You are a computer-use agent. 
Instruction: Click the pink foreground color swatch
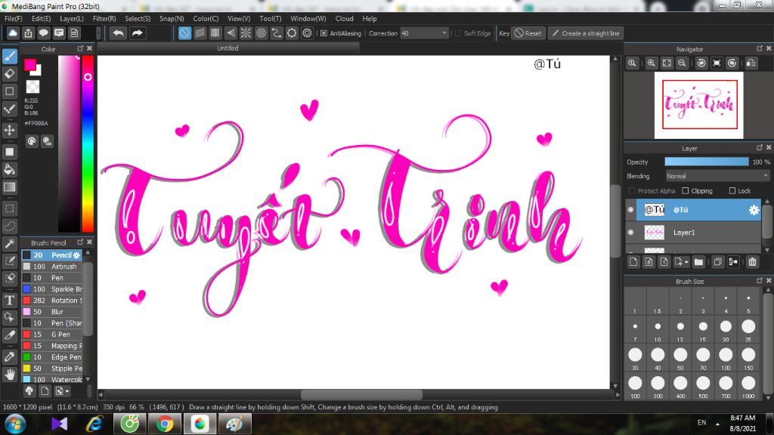[30, 65]
